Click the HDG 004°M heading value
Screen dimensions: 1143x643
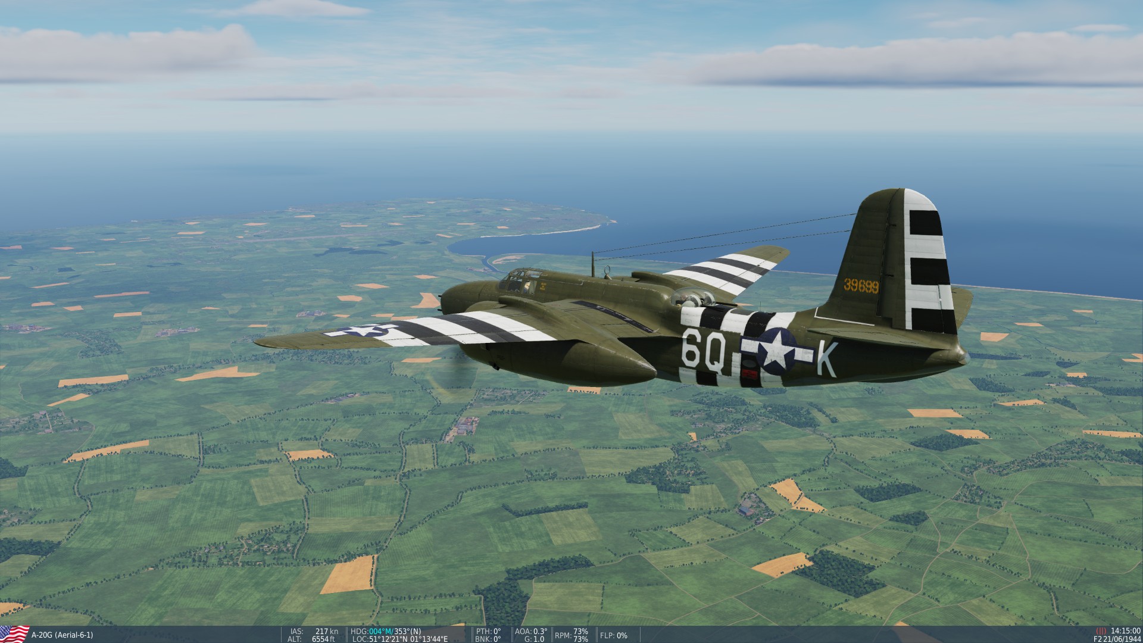[x=380, y=631]
